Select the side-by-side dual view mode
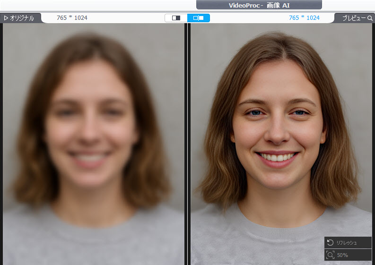 click(199, 18)
